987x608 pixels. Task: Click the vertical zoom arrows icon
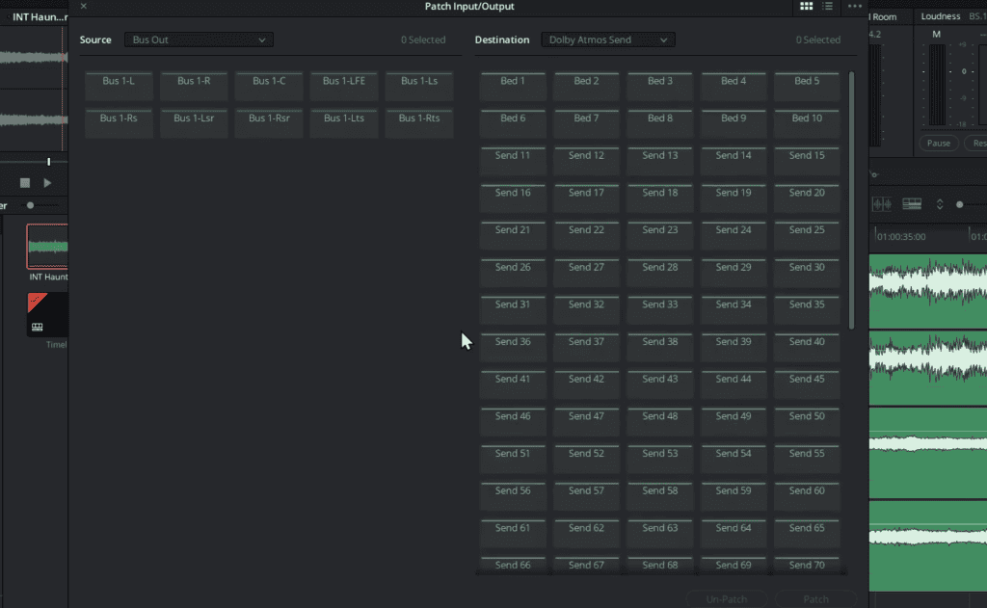tap(940, 204)
